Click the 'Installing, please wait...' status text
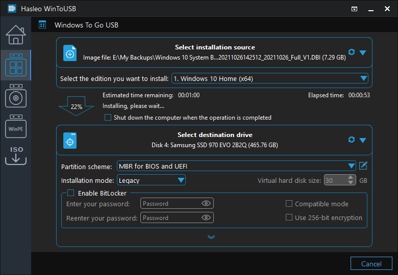Image resolution: width=398 pixels, height=275 pixels. pyautogui.click(x=133, y=106)
